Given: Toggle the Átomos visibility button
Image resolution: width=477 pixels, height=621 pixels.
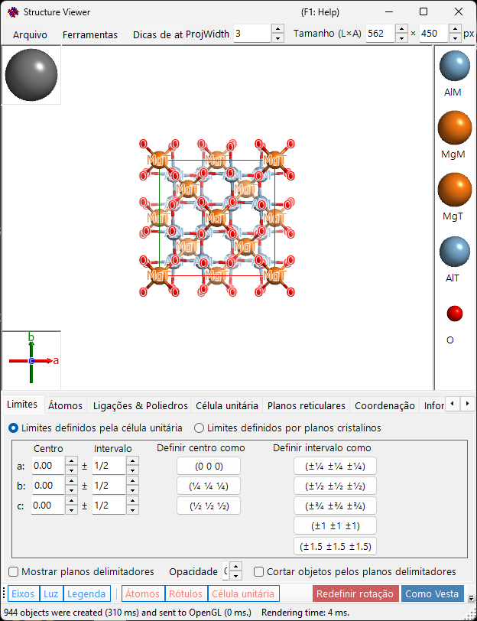Looking at the screenshot, I should [143, 593].
